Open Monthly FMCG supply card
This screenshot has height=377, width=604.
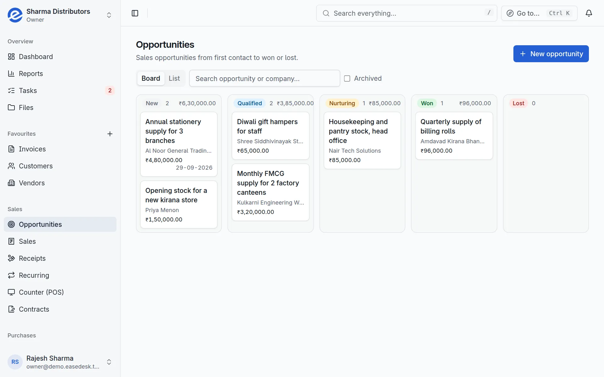tap(271, 192)
